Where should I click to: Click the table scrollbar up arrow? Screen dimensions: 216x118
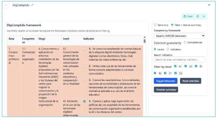[145, 37]
